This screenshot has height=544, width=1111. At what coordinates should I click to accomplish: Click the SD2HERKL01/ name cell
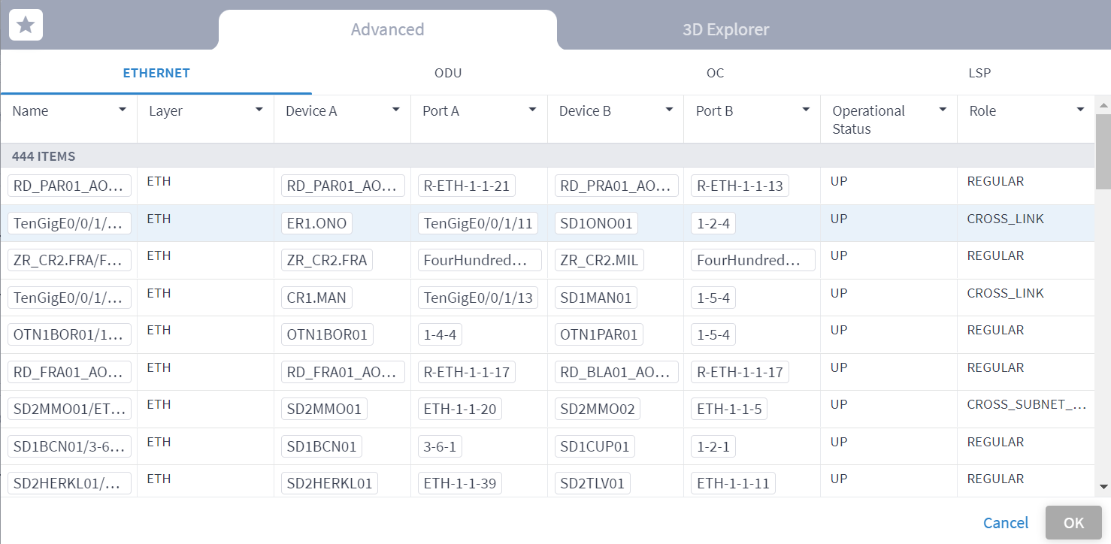69,483
